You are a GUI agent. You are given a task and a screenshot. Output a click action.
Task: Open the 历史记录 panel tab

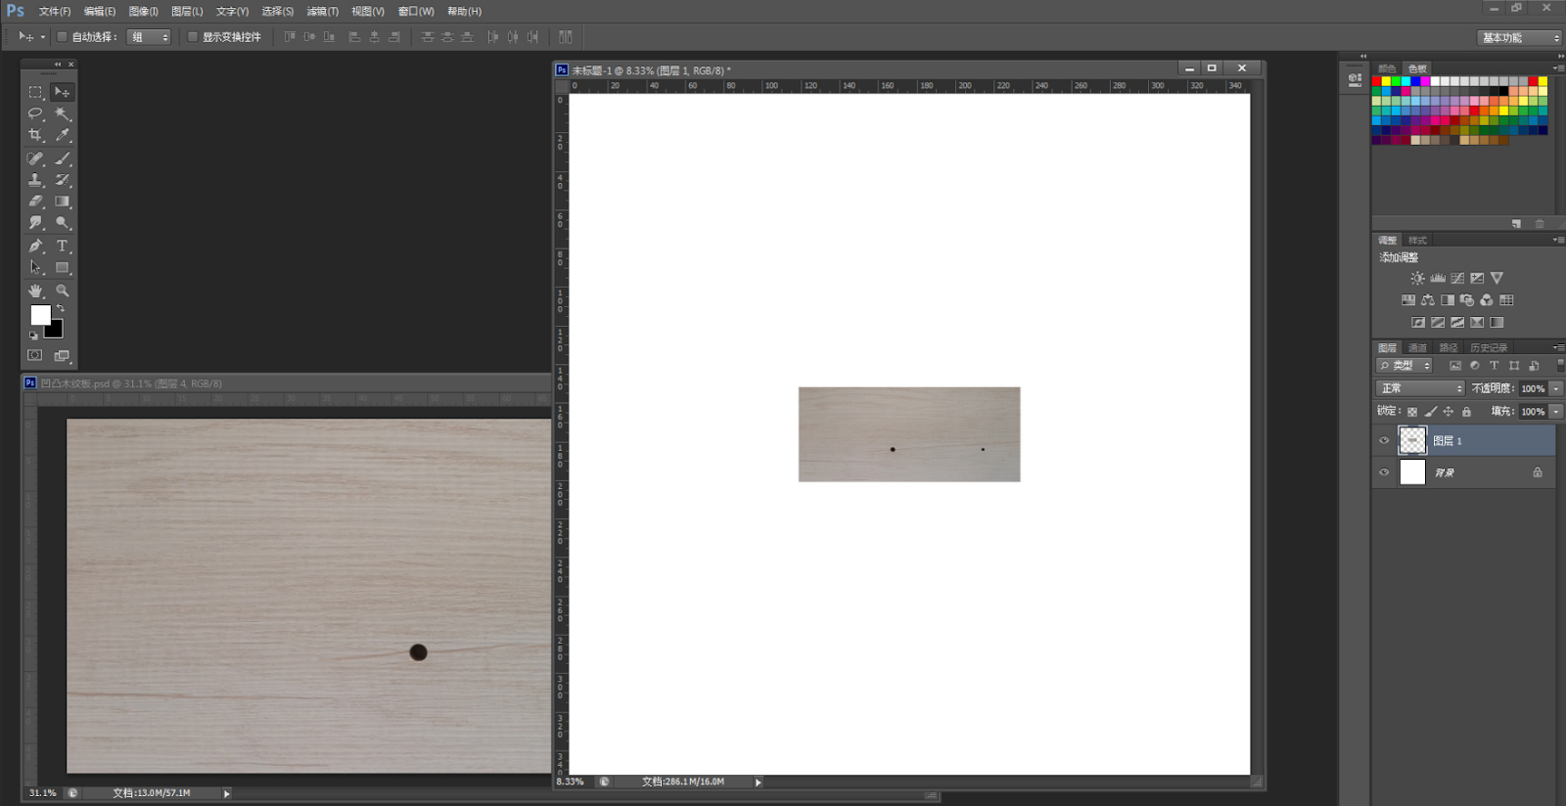click(x=1488, y=347)
